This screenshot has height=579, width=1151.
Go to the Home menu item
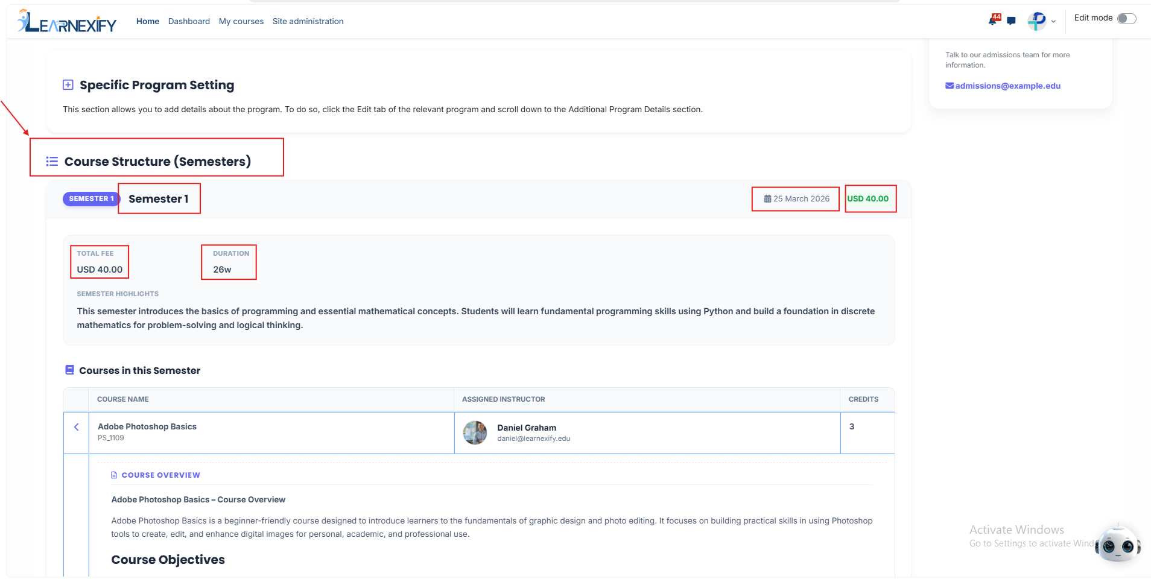click(148, 21)
